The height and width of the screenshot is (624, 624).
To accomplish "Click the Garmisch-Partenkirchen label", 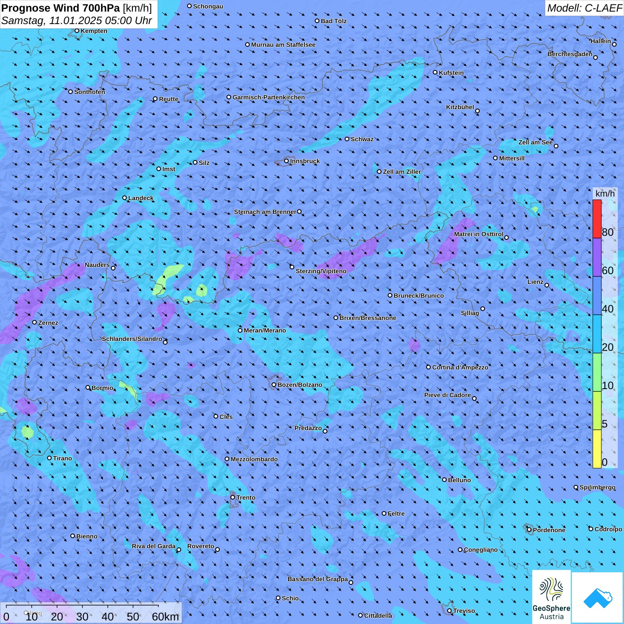I will tap(269, 97).
